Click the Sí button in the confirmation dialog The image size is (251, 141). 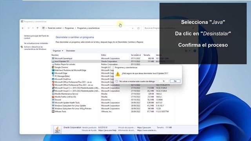(164, 81)
